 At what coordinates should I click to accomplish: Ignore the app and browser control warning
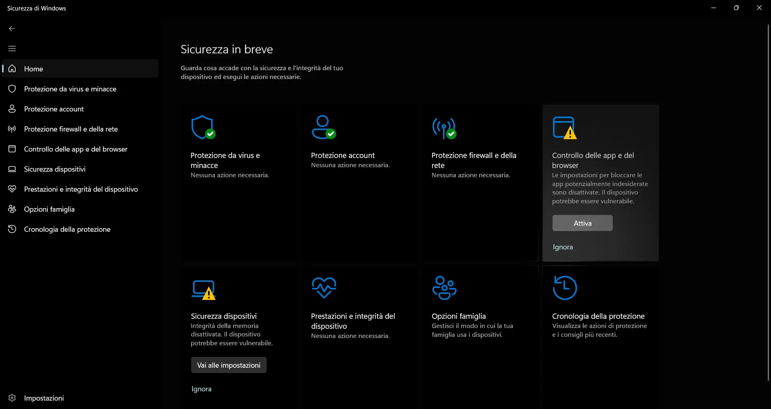(x=562, y=247)
